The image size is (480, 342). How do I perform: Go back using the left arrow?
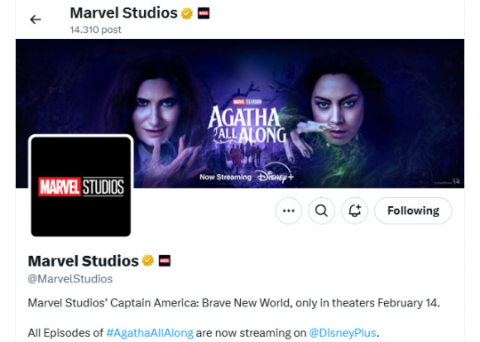36,20
